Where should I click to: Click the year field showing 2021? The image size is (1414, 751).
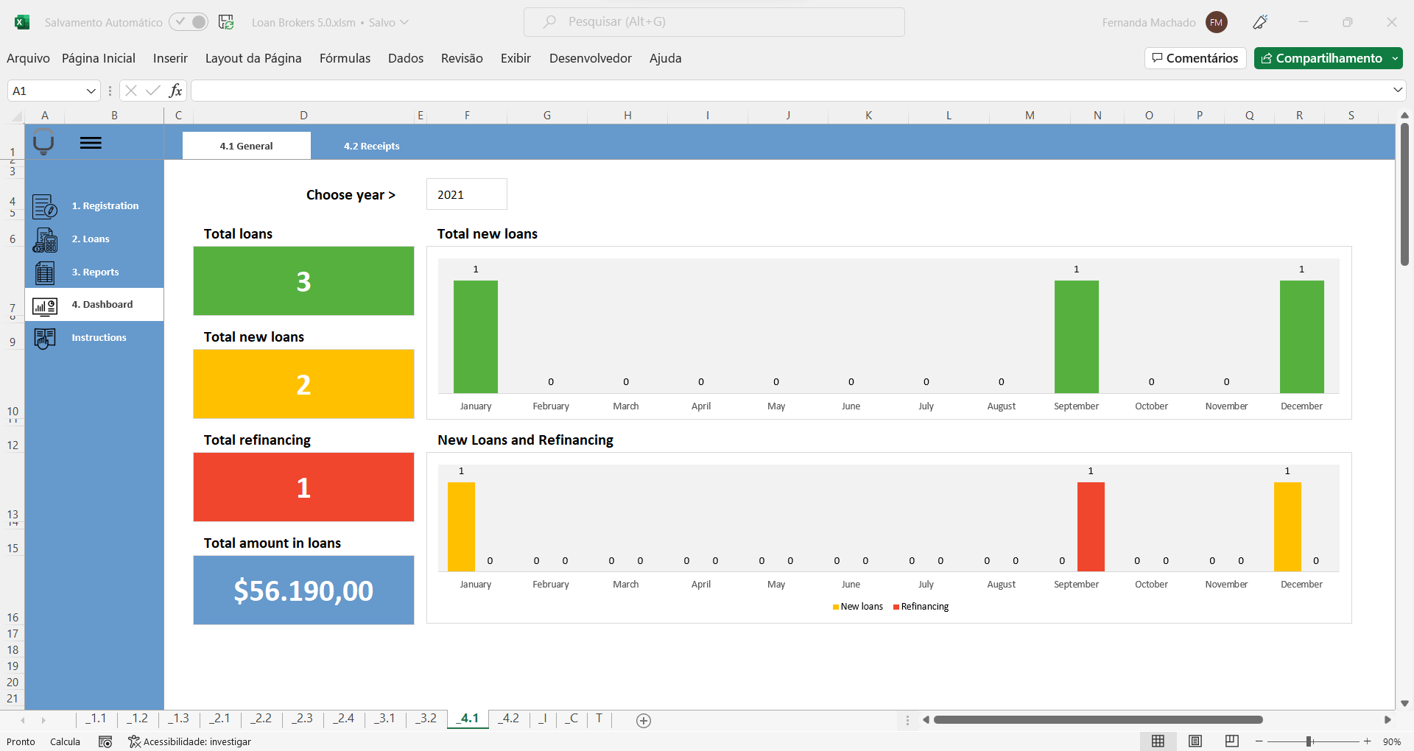(466, 194)
